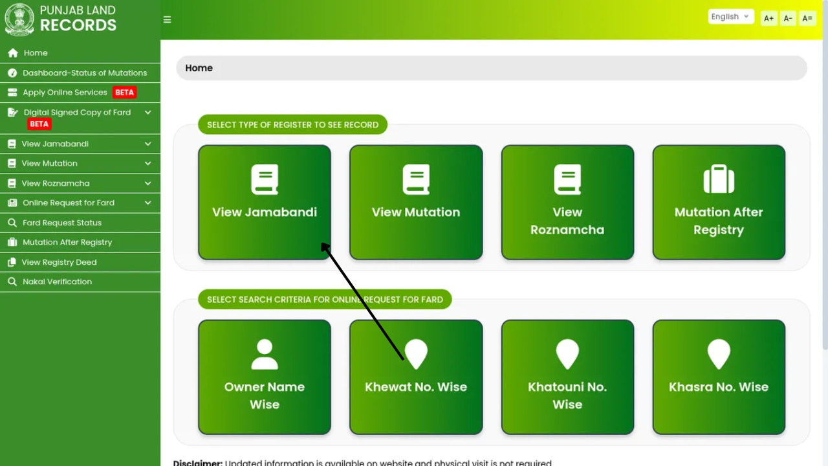This screenshot has width=828, height=466.
Task: Click the search icon beside Nakal Verification
Action: click(x=12, y=282)
